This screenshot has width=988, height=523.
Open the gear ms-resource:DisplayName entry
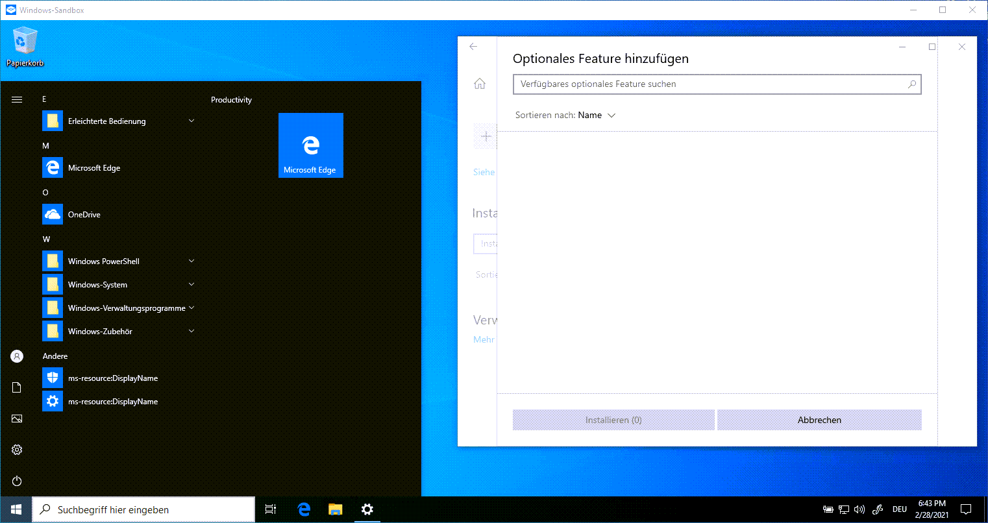tap(120, 402)
